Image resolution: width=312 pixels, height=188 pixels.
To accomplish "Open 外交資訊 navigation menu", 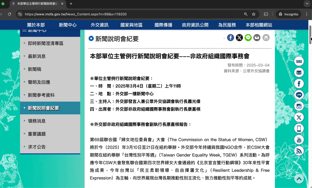I will (x=100, y=25).
